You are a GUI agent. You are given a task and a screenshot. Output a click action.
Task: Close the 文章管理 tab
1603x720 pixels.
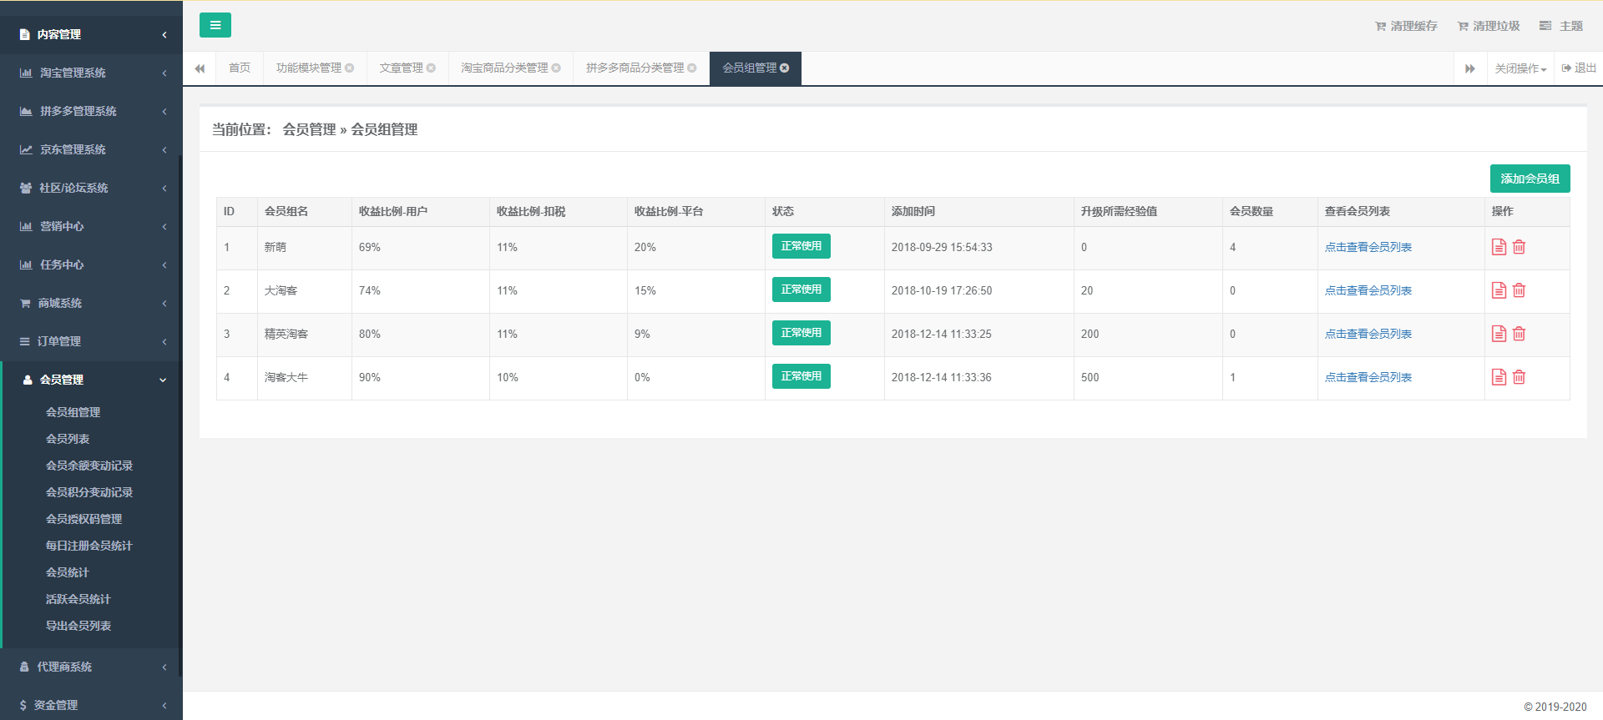431,68
